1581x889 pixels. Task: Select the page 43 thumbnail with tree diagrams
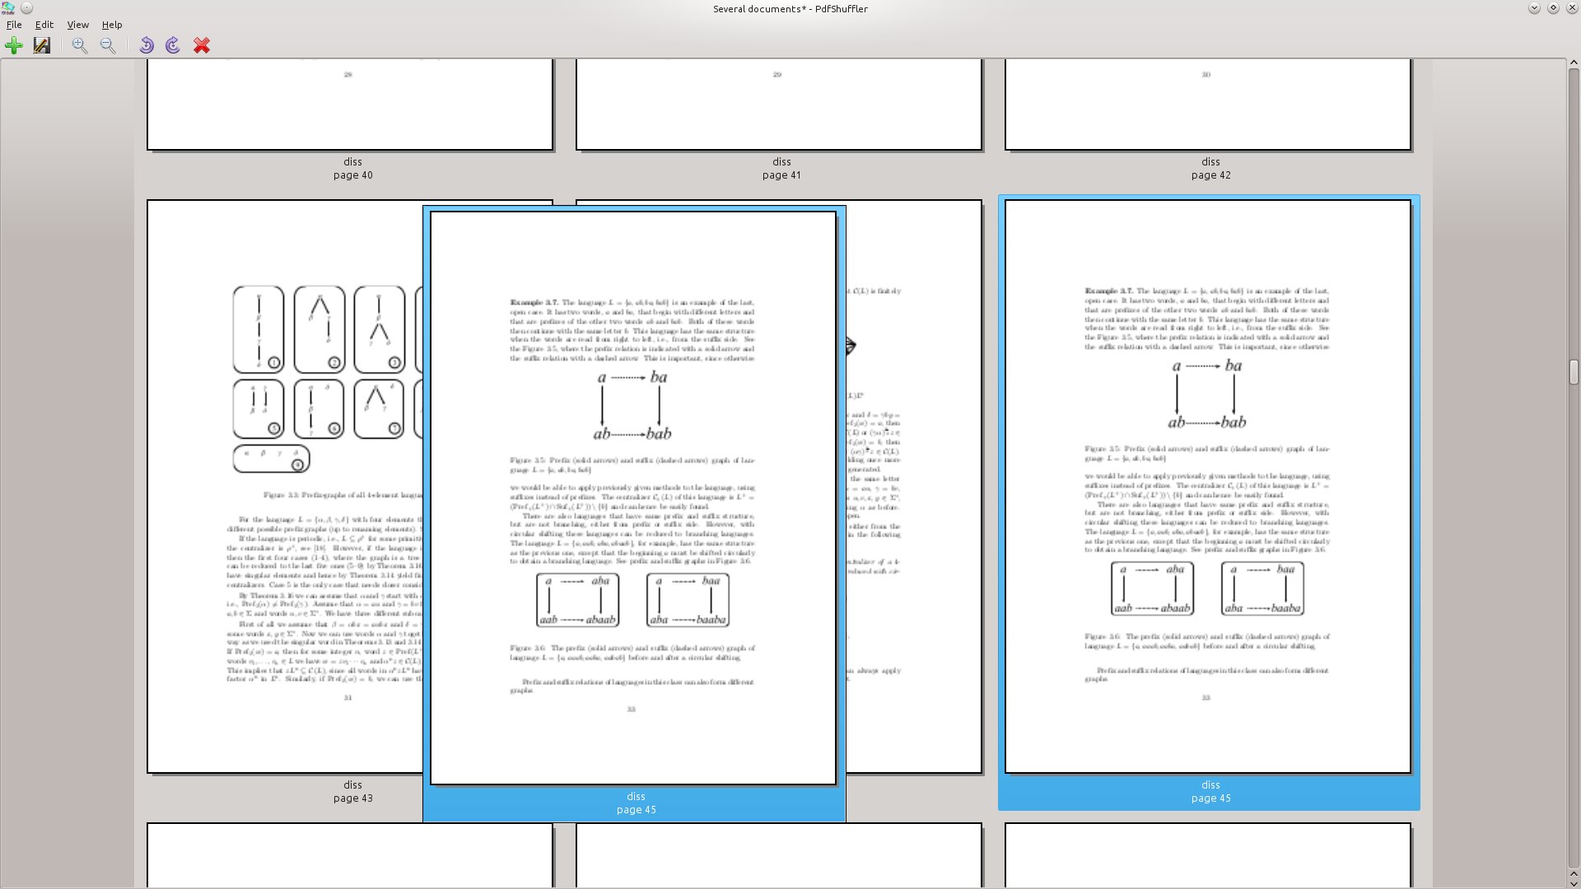[x=284, y=486]
